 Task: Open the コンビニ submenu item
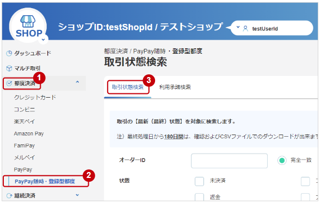tap(24, 110)
